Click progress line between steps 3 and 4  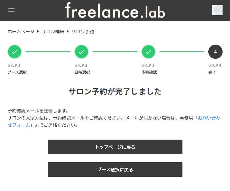(182, 52)
